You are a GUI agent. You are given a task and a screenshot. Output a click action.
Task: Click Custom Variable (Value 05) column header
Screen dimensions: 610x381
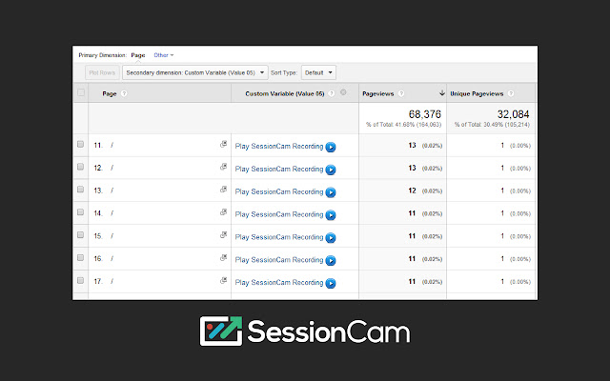(285, 93)
